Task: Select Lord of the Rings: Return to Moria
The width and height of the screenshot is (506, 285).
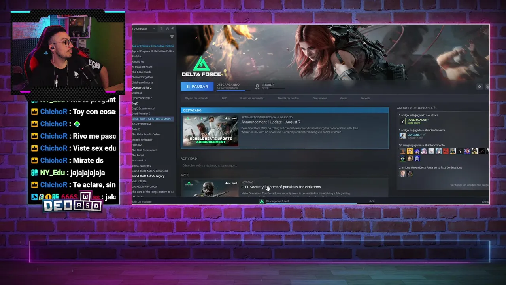Action: coord(153,192)
